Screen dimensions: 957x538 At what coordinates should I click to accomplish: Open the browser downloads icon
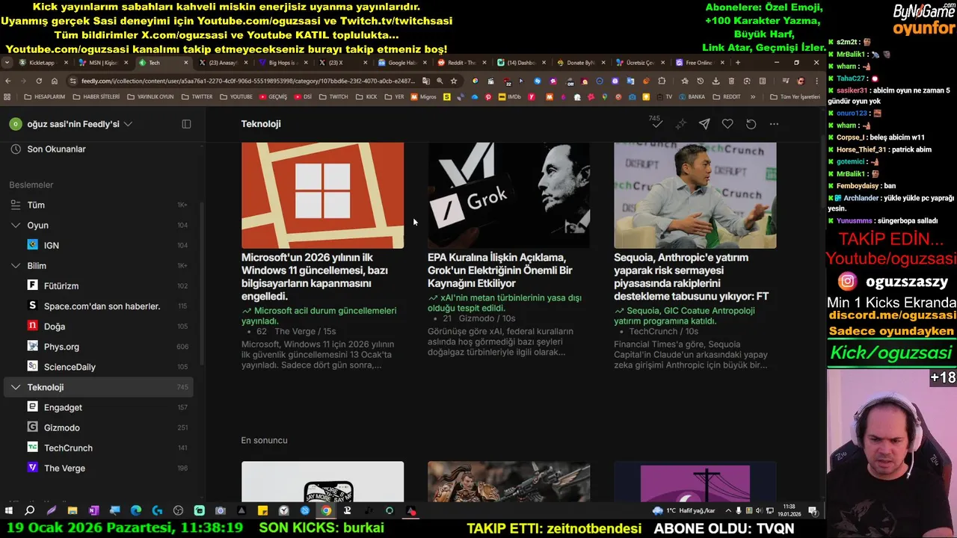coord(716,81)
